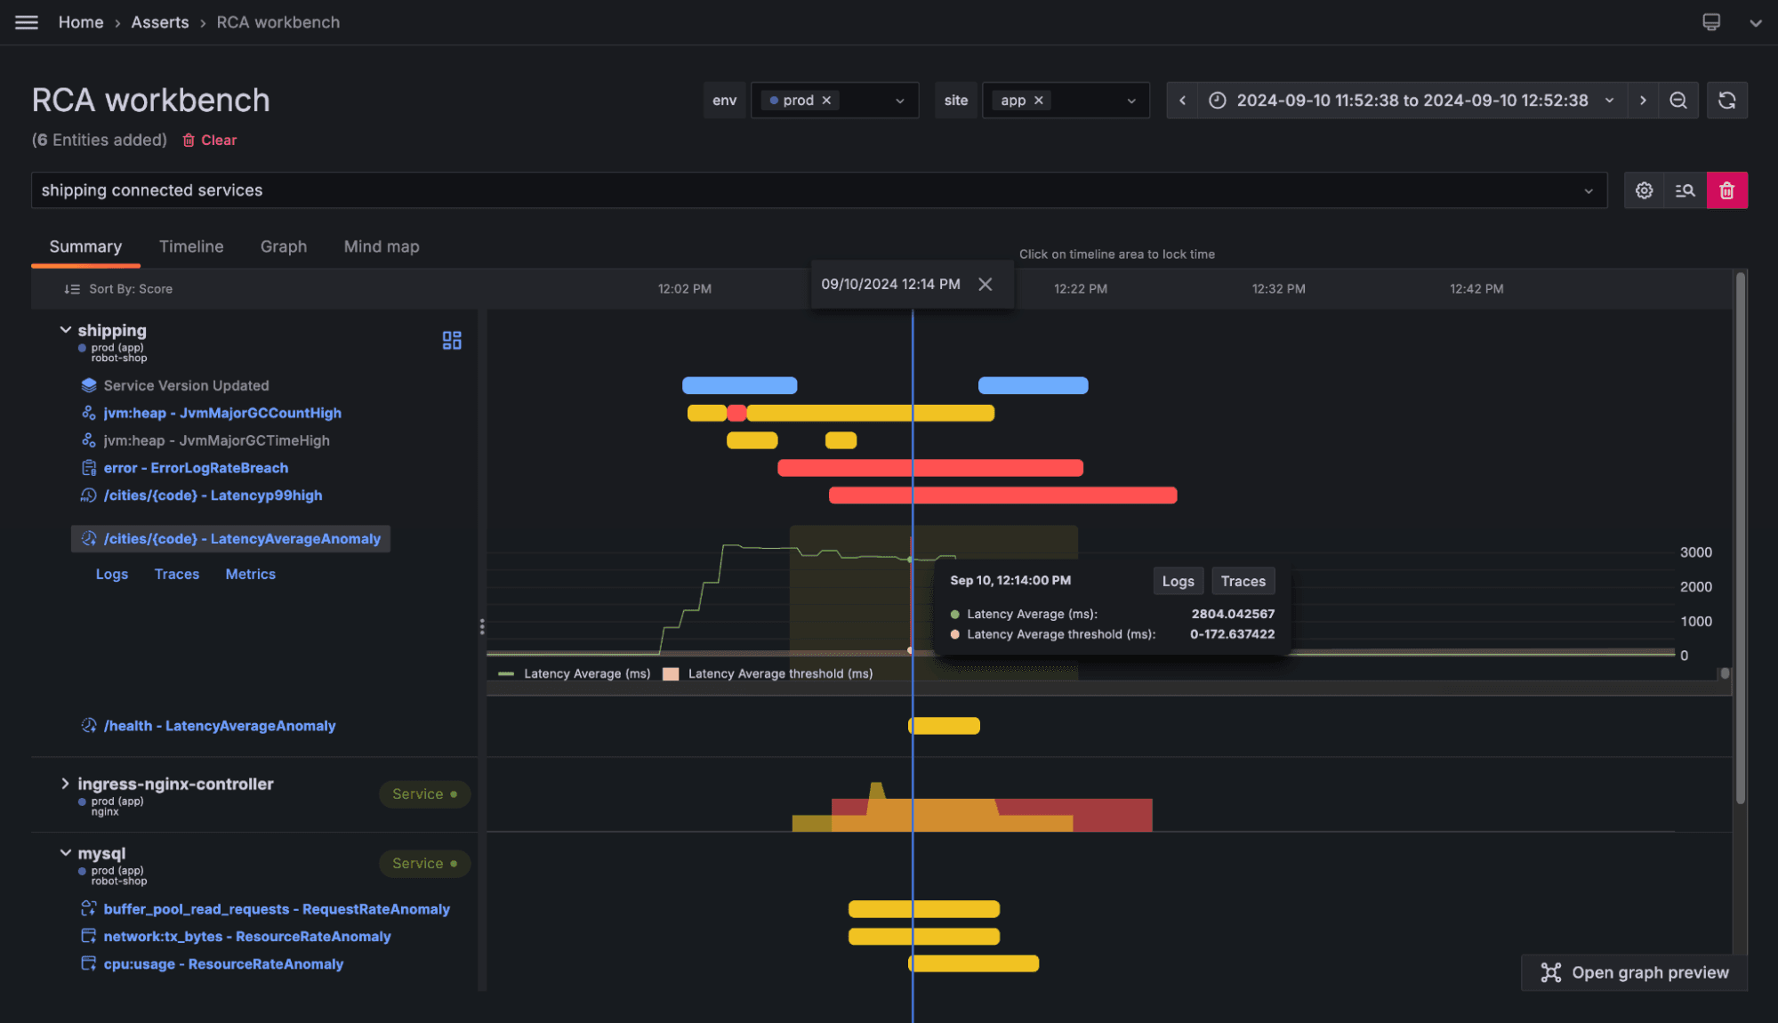Clear all added entities
The height and width of the screenshot is (1023, 1778).
pos(209,140)
